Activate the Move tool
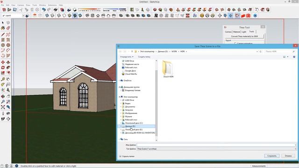 [x=3, y=62]
